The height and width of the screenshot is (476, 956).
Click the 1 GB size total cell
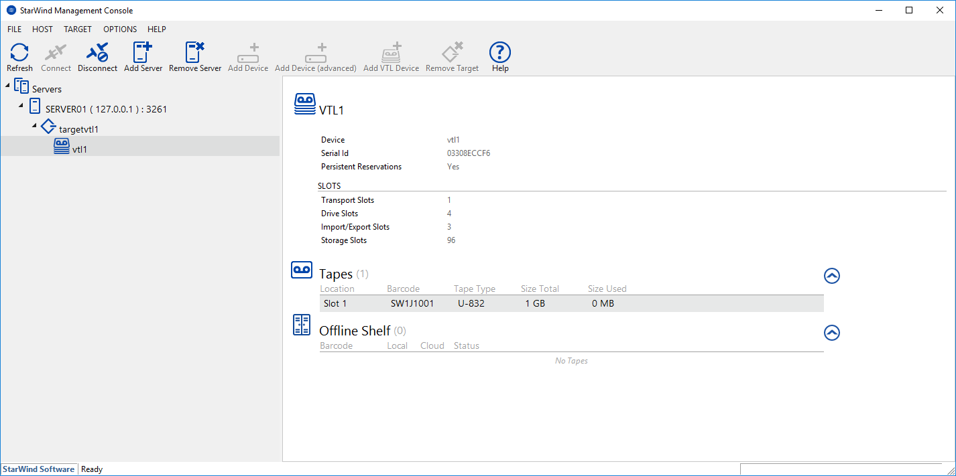click(x=535, y=303)
